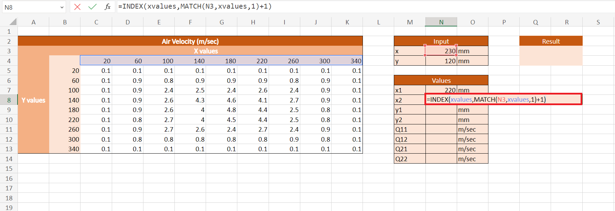Select the orange Result header cell
The height and width of the screenshot is (211, 615).
(551, 41)
